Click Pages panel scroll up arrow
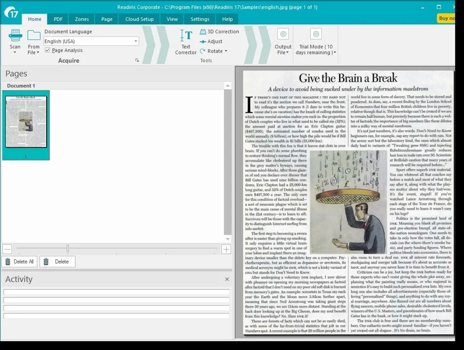 [x=228, y=86]
